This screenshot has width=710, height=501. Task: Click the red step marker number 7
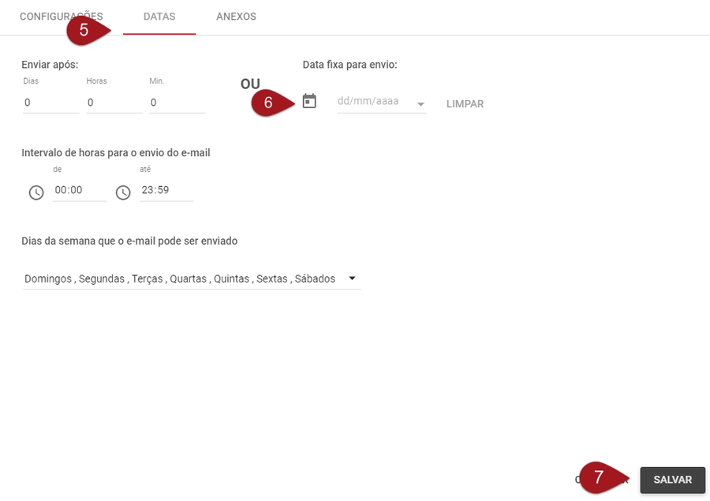pyautogui.click(x=600, y=478)
